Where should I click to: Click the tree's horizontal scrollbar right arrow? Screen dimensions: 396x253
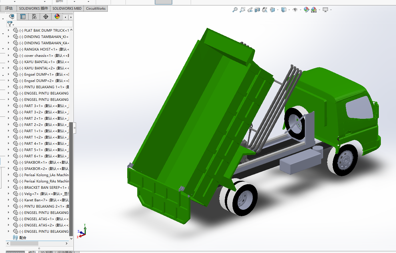67,244
